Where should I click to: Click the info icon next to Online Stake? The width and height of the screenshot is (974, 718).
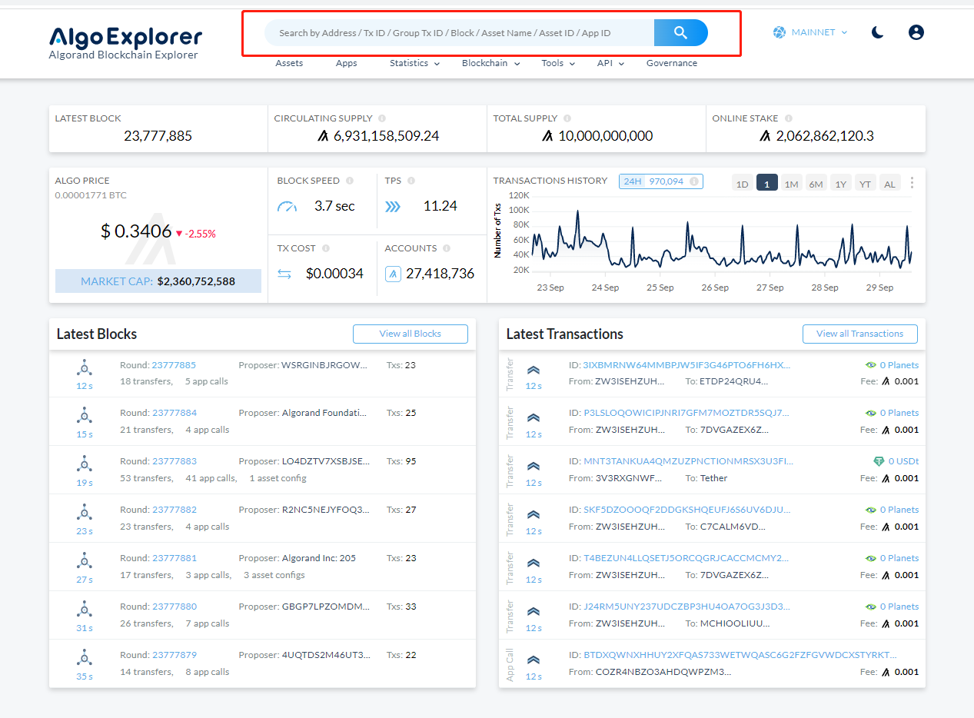788,118
